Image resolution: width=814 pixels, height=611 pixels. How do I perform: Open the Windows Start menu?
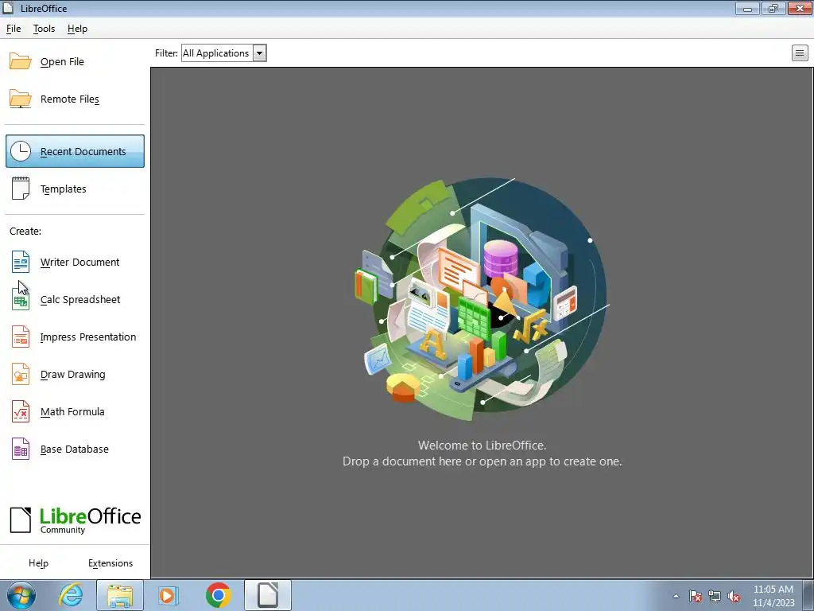click(21, 595)
